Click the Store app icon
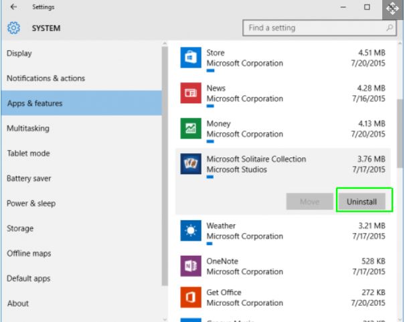This screenshot has width=405, height=322. click(191, 58)
